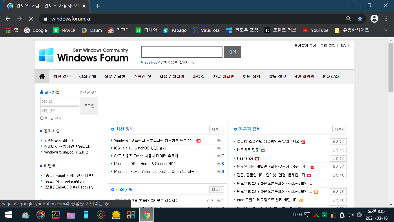Click the ID/PW 찾기 link
This screenshot has width=394, height=222.
click(x=89, y=92)
